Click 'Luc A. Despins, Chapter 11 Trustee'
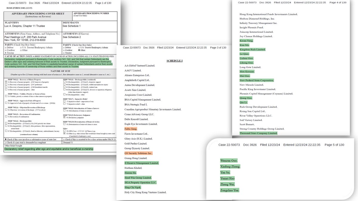The image size is (358, 201). (x=24, y=26)
